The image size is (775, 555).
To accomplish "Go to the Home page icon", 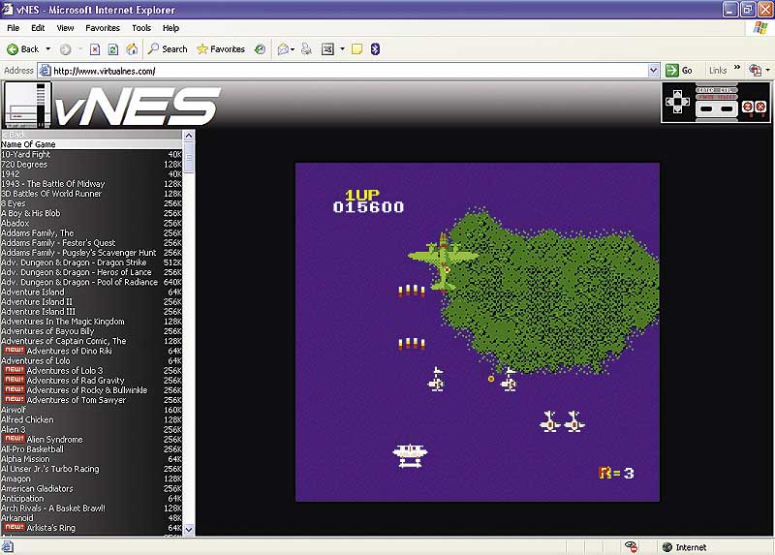I will pyautogui.click(x=132, y=49).
